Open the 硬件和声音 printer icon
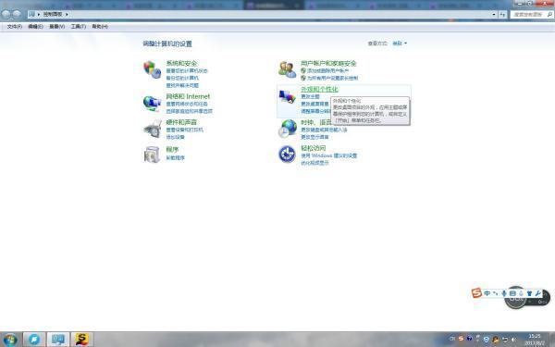The width and height of the screenshot is (555, 347). [153, 129]
